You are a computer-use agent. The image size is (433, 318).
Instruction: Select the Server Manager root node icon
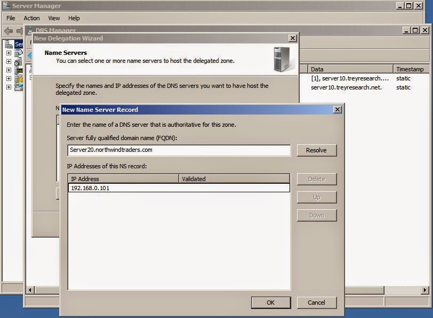click(x=9, y=44)
